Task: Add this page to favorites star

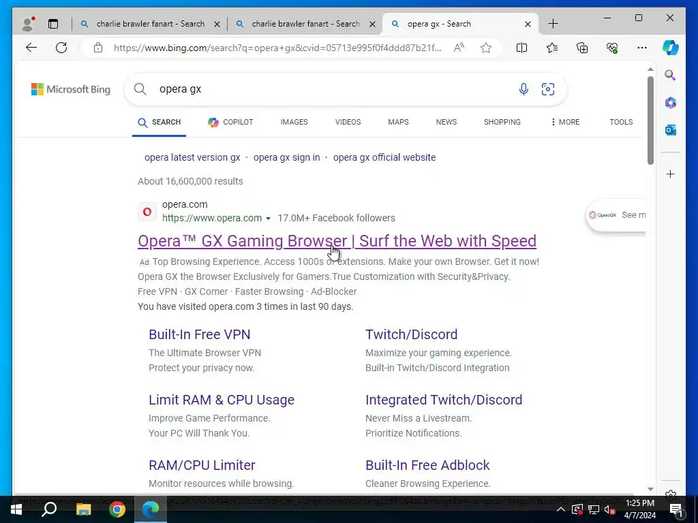Action: pos(485,48)
